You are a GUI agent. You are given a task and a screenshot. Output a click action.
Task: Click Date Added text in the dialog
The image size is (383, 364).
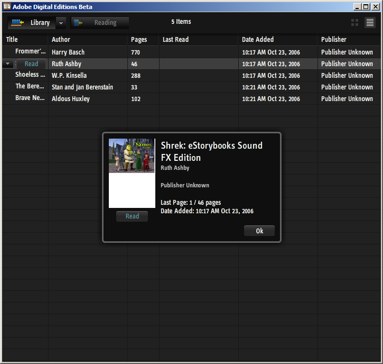click(207, 211)
